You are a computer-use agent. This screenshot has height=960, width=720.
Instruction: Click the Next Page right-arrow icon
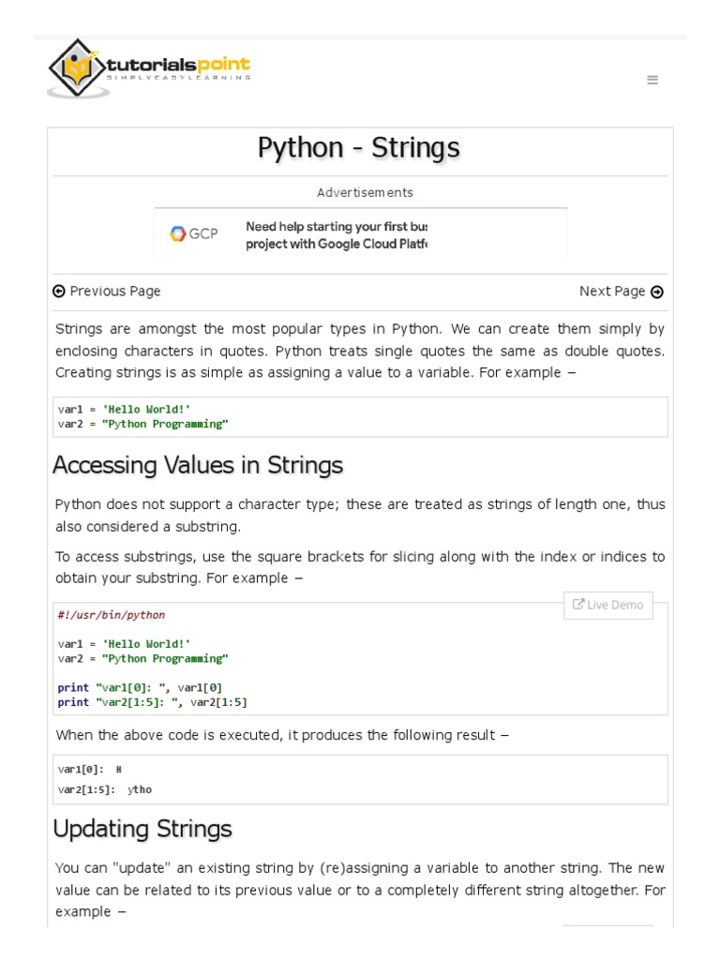click(x=657, y=292)
